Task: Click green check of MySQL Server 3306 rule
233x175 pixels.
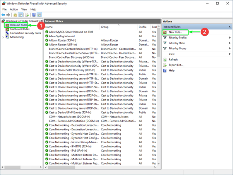Action: [x=47, y=32]
